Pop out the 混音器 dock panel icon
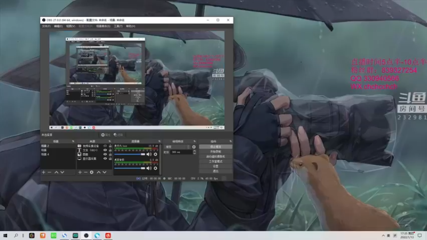This screenshot has height=240, width=427. (x=159, y=141)
